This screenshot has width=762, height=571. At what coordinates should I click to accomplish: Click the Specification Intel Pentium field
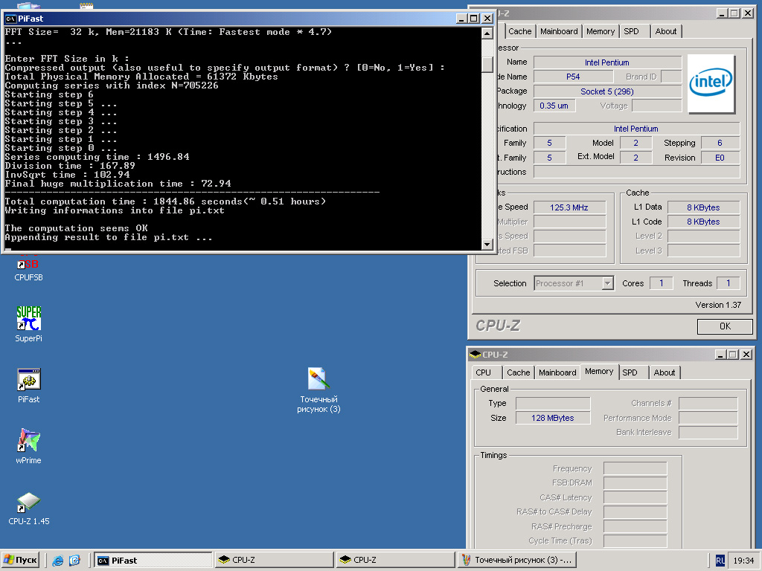coord(635,129)
